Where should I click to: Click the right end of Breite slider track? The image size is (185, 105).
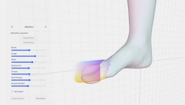click(45, 50)
